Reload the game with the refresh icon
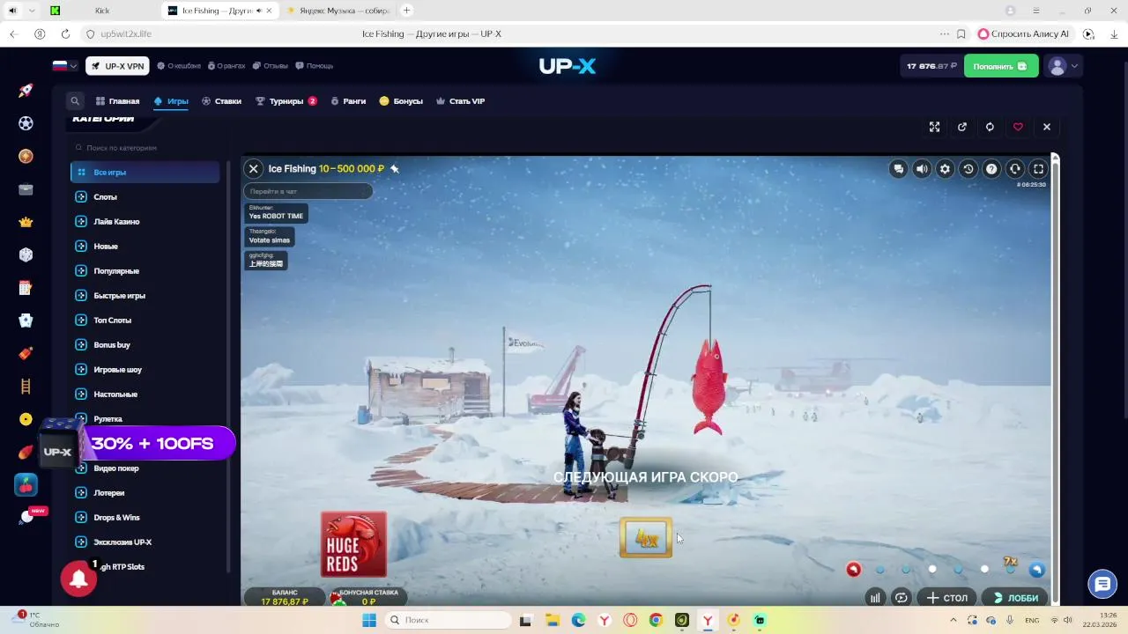1128x634 pixels. click(x=990, y=127)
